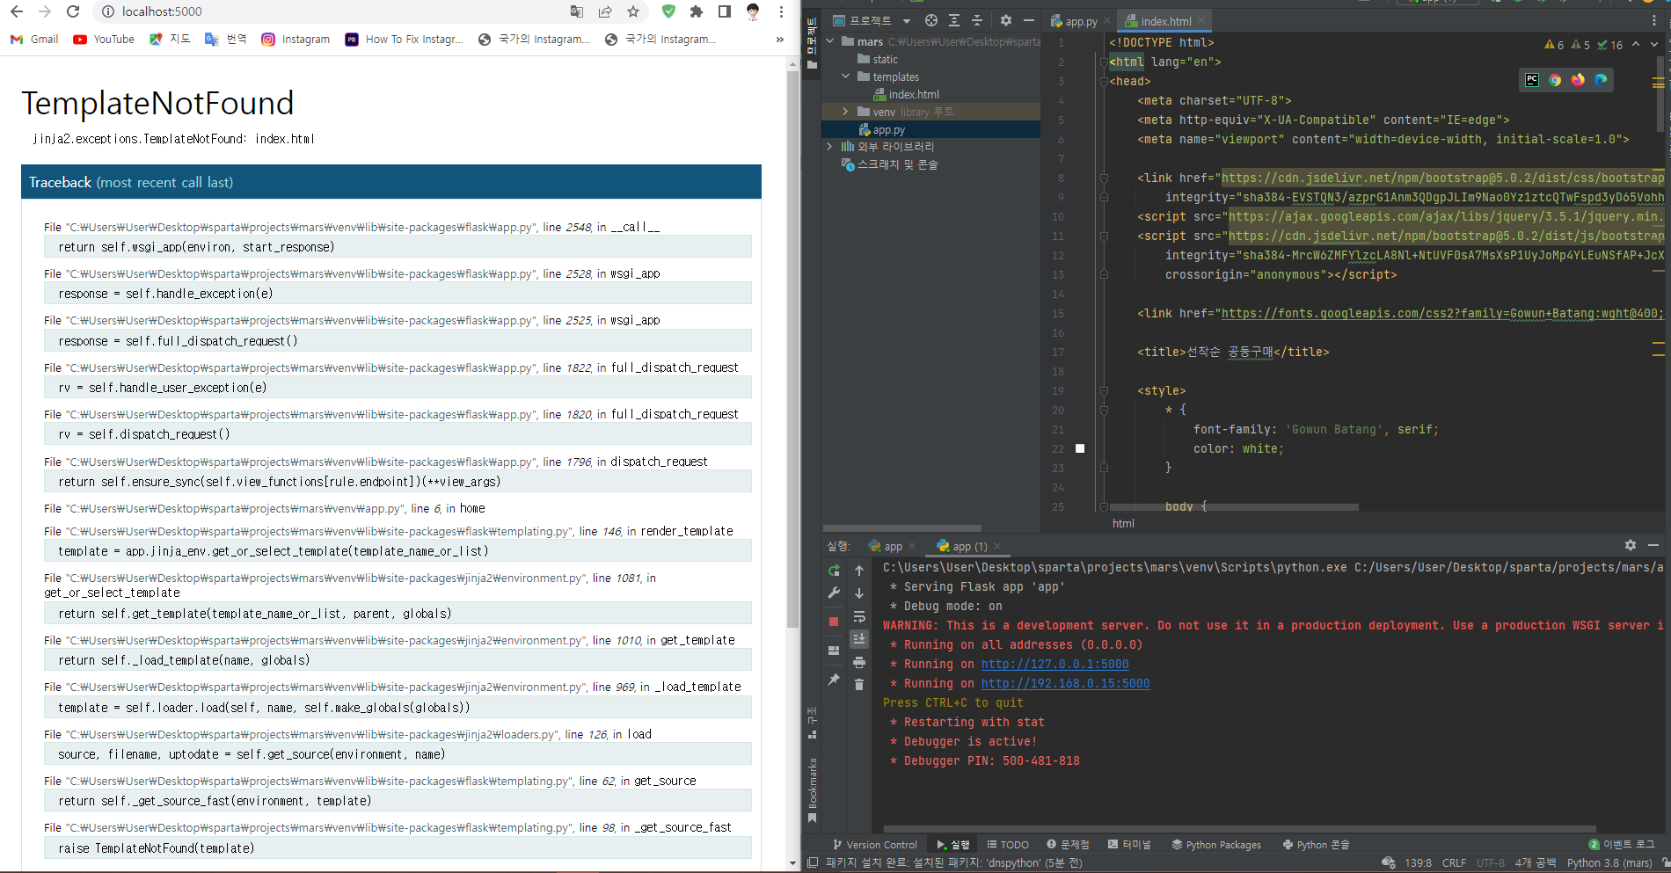Clear all run console output
1671x873 pixels.
[x=859, y=685]
